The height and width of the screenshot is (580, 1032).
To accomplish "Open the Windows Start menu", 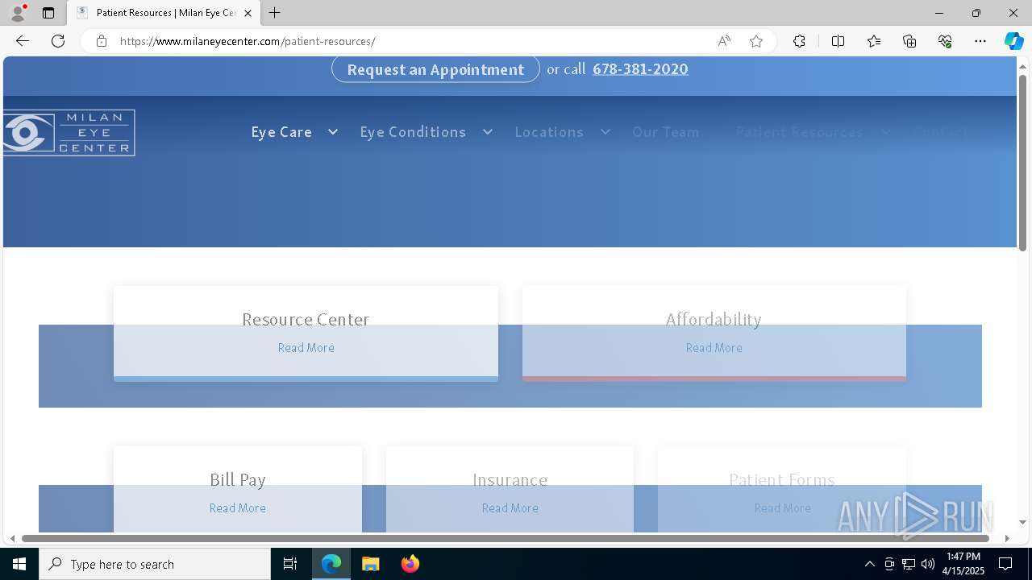I will click(x=19, y=564).
